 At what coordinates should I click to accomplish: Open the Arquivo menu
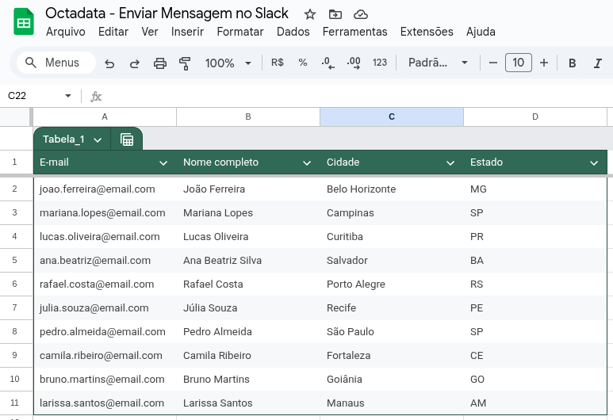(66, 32)
